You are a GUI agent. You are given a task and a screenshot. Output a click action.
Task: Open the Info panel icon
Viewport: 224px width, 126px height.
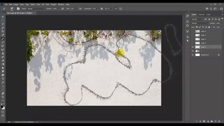point(188,26)
